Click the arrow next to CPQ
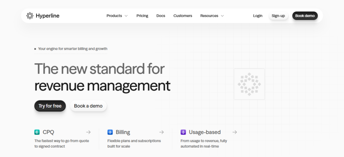This screenshot has width=344, height=157. coord(88,132)
